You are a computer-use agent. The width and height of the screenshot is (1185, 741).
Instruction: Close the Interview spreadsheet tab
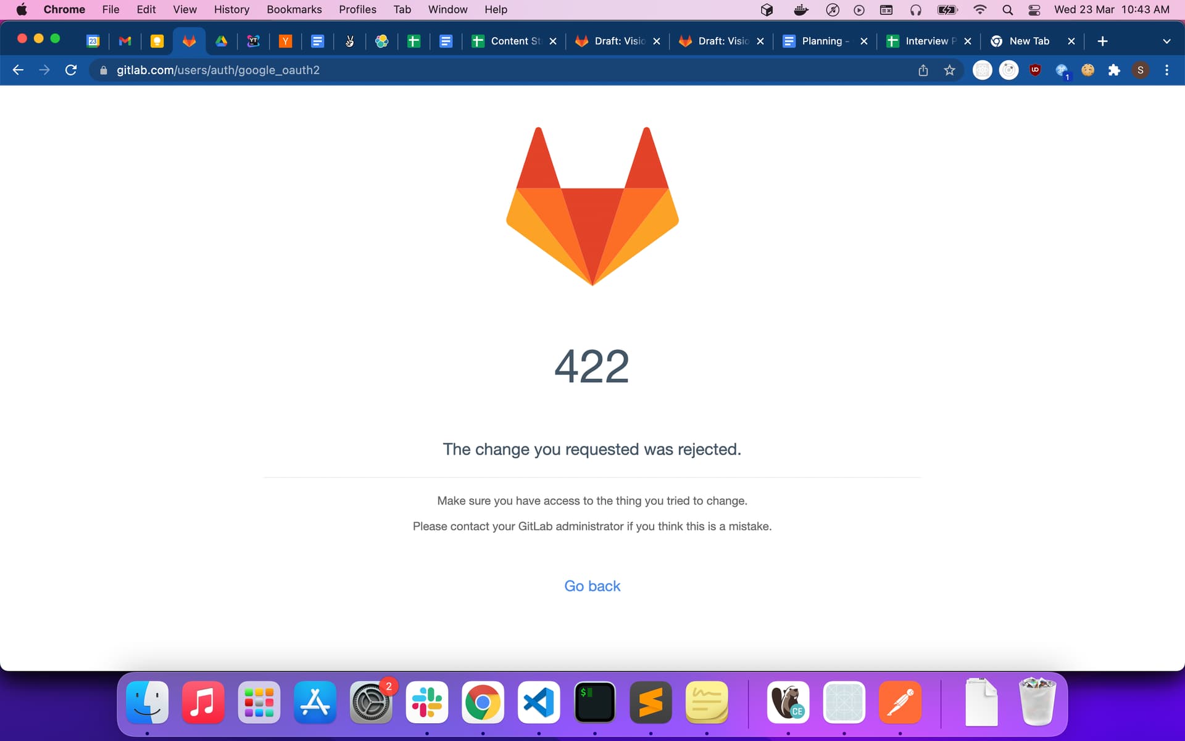968,41
